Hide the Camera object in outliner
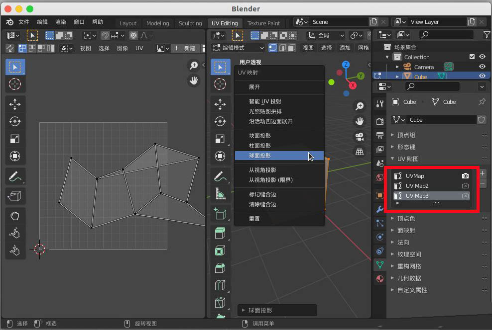This screenshot has height=330, width=492. point(482,67)
